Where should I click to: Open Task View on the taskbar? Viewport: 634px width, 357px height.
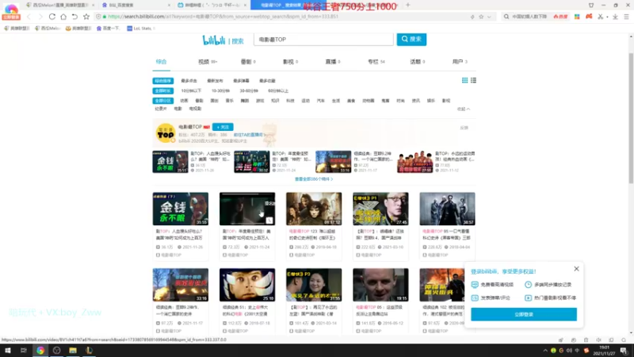click(24, 351)
